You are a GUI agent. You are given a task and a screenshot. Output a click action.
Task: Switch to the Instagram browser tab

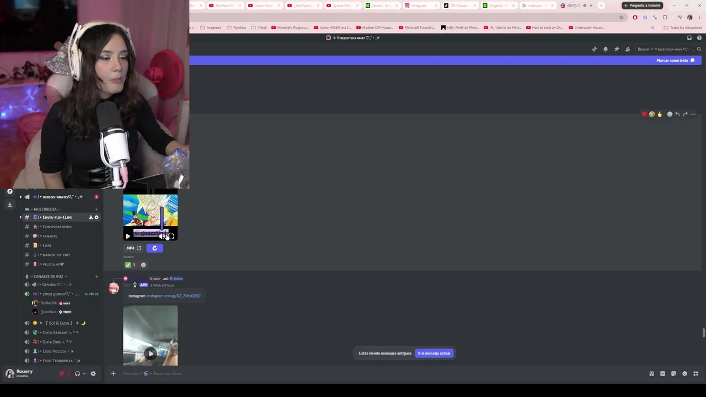[422, 6]
